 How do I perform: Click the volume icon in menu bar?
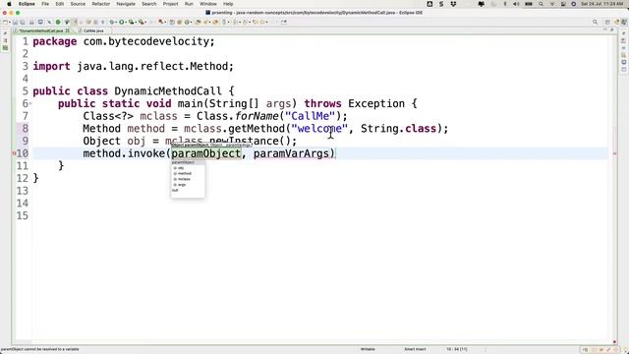(516, 4)
